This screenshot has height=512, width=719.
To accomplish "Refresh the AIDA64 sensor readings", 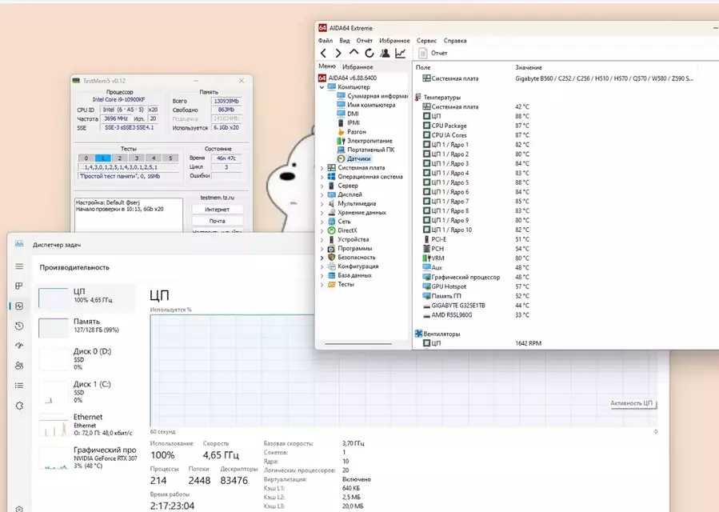I will (369, 54).
